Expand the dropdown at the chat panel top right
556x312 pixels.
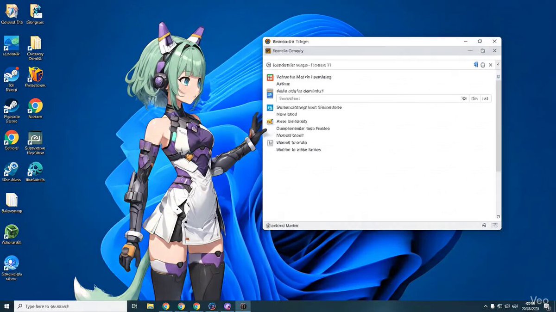pyautogui.click(x=498, y=65)
